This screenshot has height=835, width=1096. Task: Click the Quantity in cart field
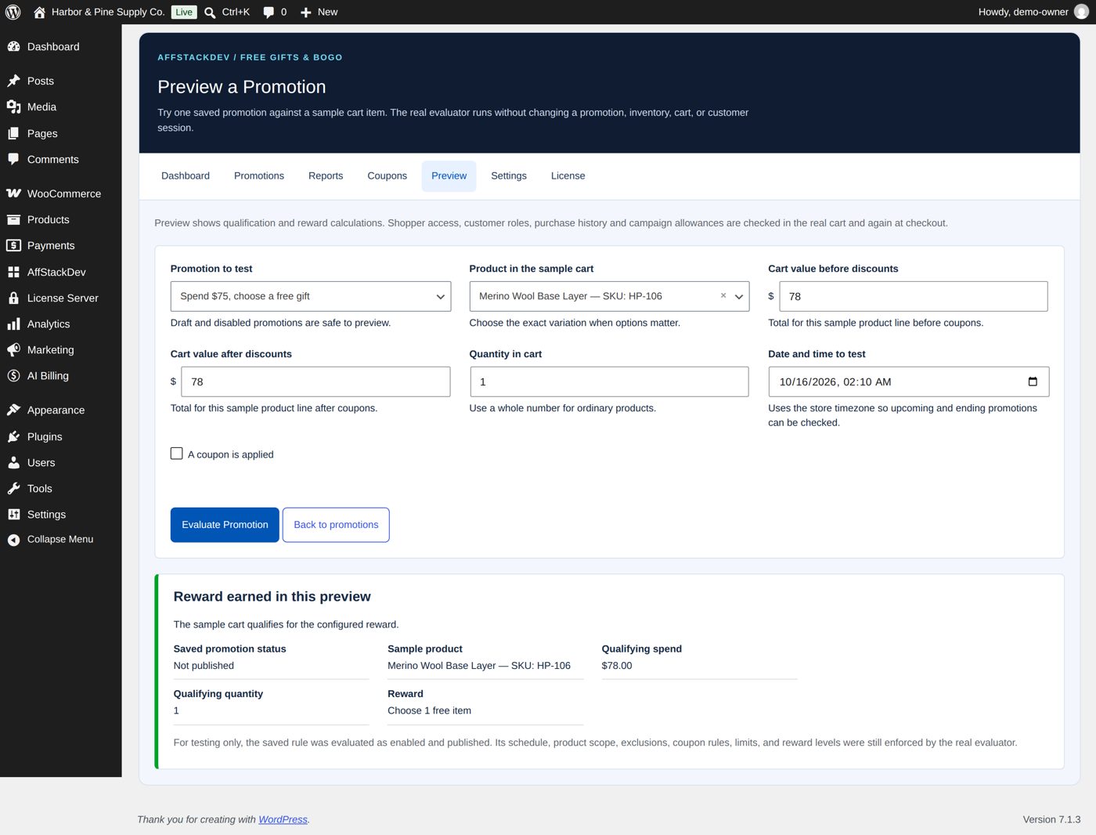[x=609, y=381]
